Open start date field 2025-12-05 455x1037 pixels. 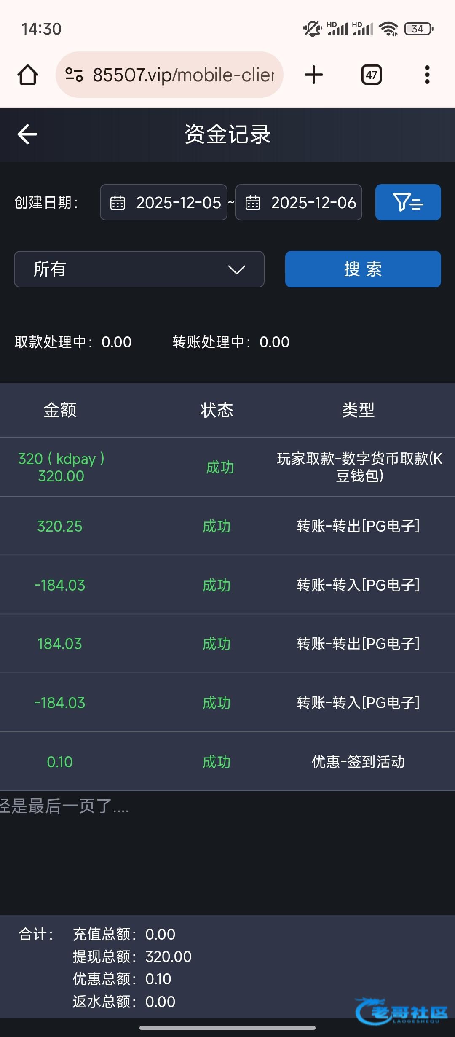click(178, 203)
